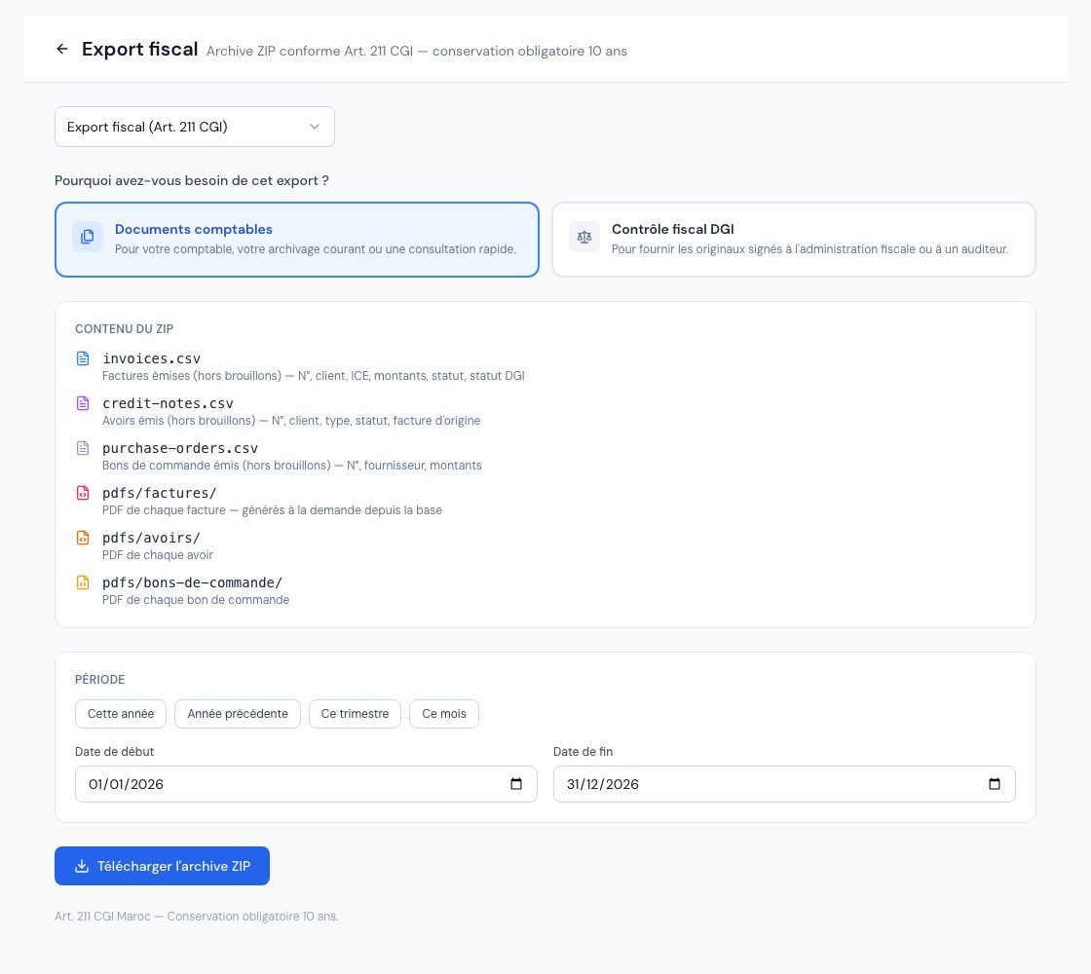Click the CONTENU DU ZIP heading
The height and width of the screenshot is (974, 1091).
point(124,329)
